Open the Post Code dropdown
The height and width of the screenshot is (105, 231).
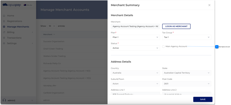187,84
